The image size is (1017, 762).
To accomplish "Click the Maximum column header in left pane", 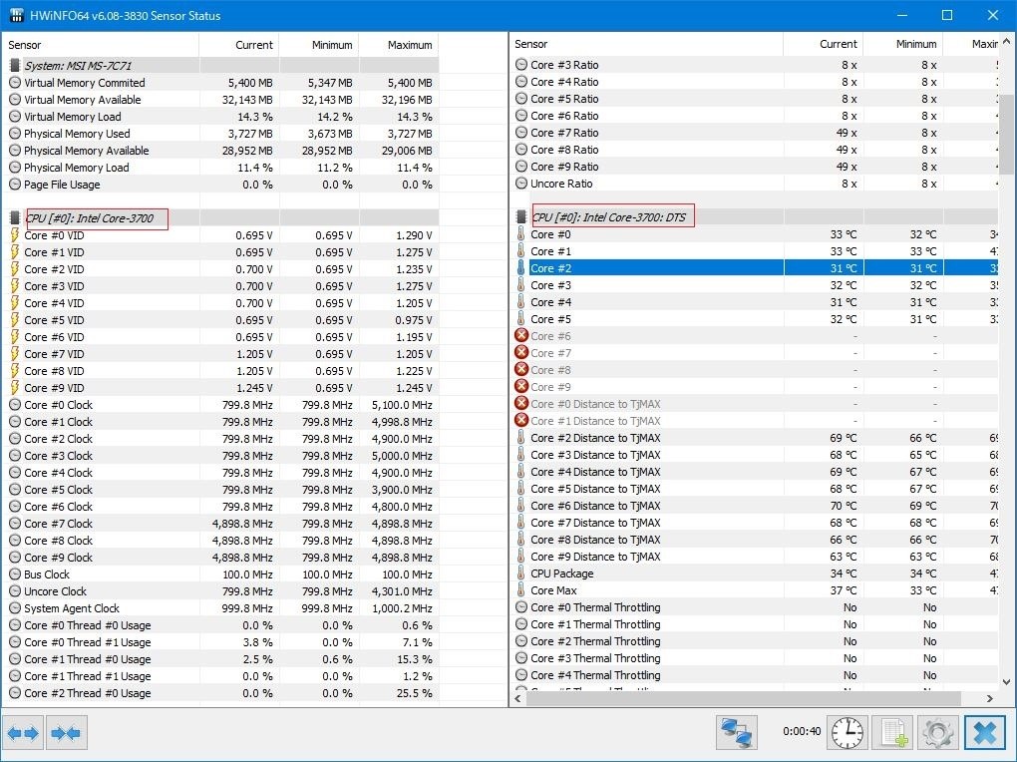I will (x=399, y=45).
